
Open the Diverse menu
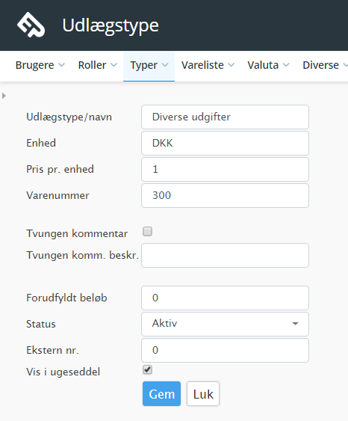[x=325, y=65]
